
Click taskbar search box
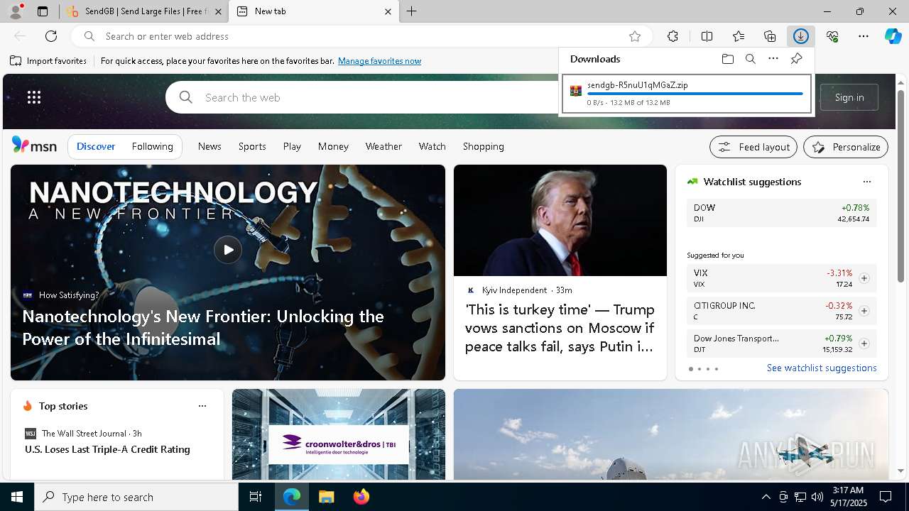pyautogui.click(x=136, y=497)
